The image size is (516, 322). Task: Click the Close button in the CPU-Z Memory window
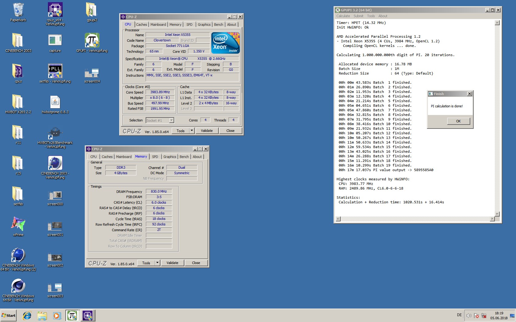pos(196,263)
